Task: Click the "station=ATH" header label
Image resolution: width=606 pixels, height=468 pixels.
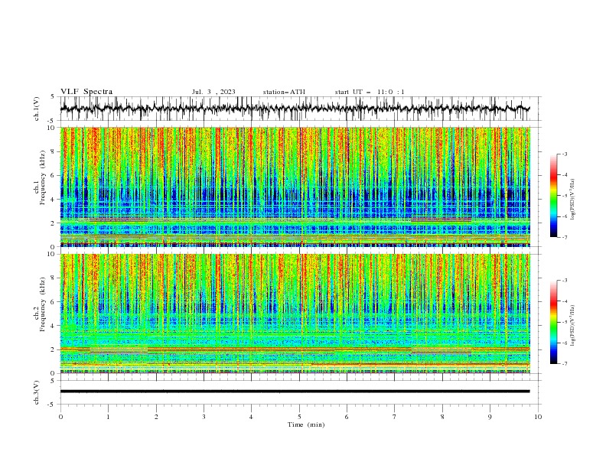Action: 284,92
